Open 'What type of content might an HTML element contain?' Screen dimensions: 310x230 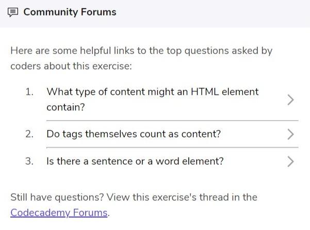point(153,99)
